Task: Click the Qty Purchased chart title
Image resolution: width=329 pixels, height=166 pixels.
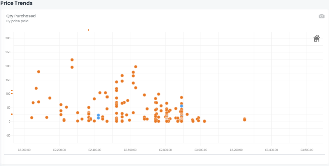Action: click(x=21, y=16)
